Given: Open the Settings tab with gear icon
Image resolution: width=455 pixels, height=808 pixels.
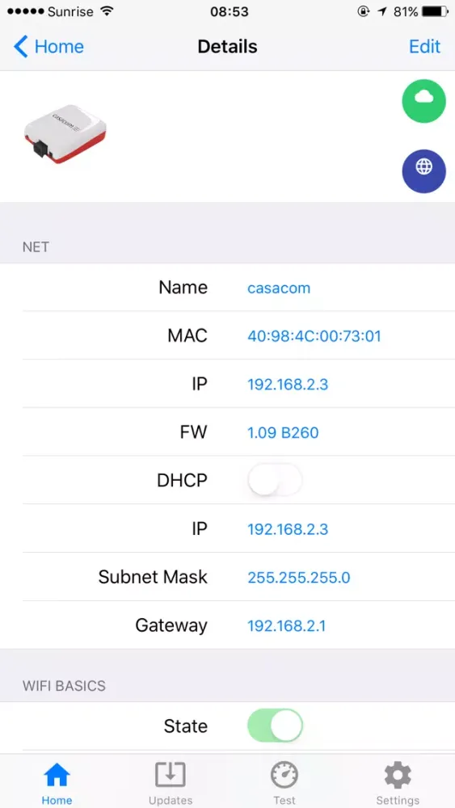Looking at the screenshot, I should [398, 782].
